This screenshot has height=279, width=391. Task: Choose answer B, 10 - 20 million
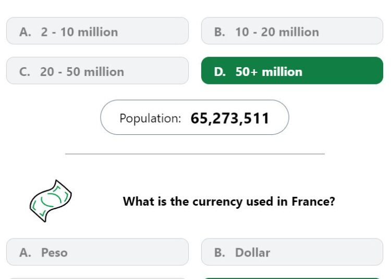pyautogui.click(x=292, y=31)
